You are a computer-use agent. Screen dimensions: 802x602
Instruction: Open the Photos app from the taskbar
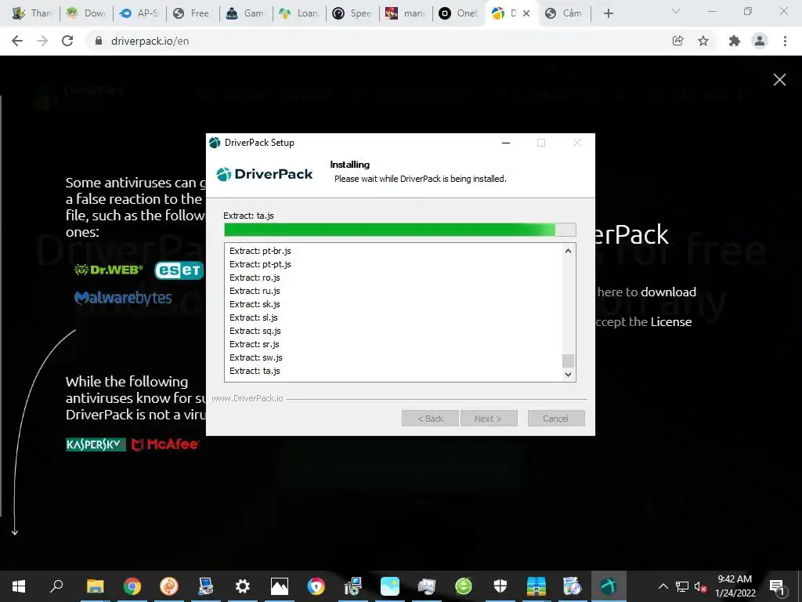tap(280, 586)
